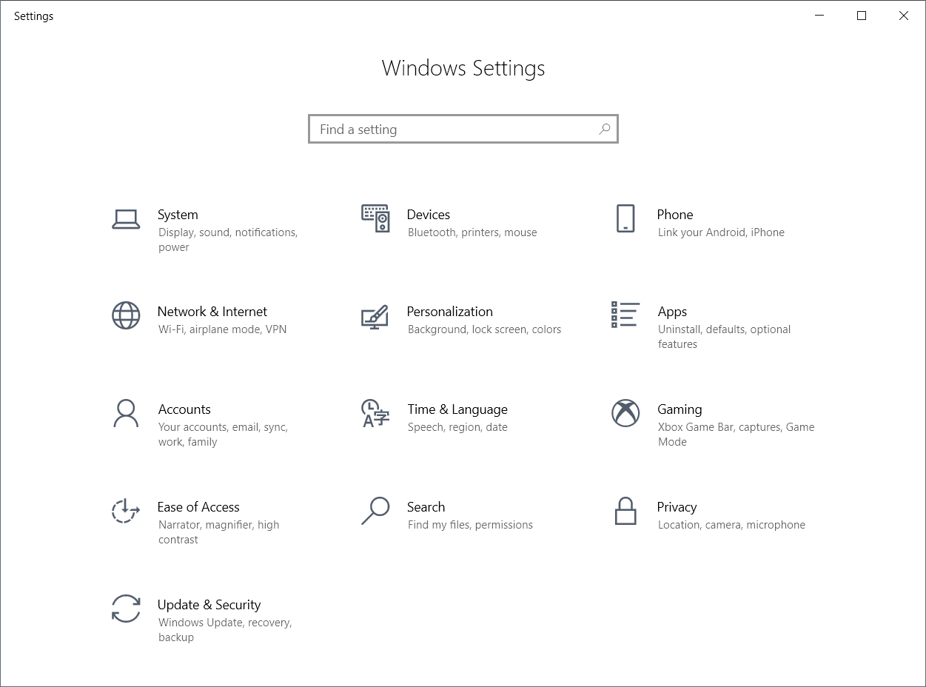Open the Accounts title link
Image resolution: width=926 pixels, height=687 pixels.
click(x=184, y=409)
